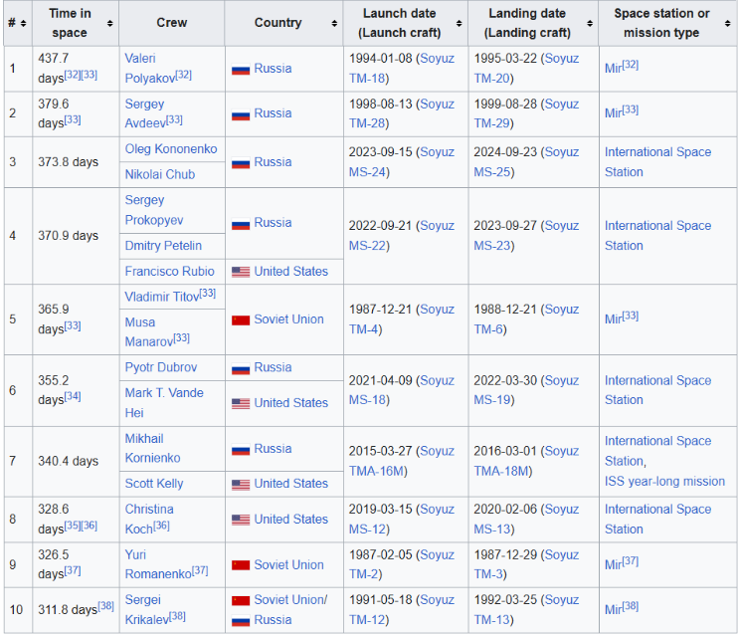739x636 pixels.
Task: Open Soyuz TM-20 landing craft link
Action: point(526,69)
